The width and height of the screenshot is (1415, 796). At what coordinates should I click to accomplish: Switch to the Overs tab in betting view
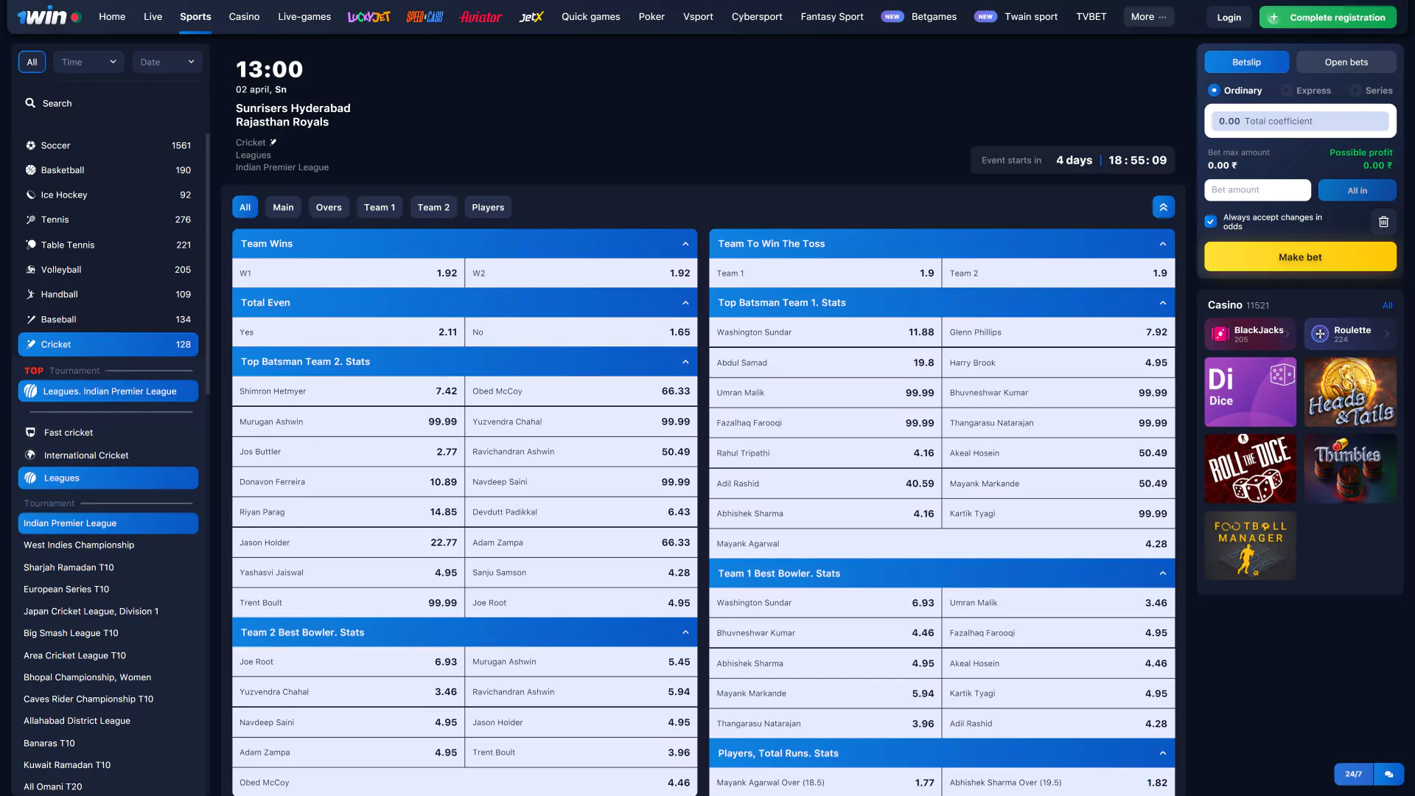(x=329, y=207)
